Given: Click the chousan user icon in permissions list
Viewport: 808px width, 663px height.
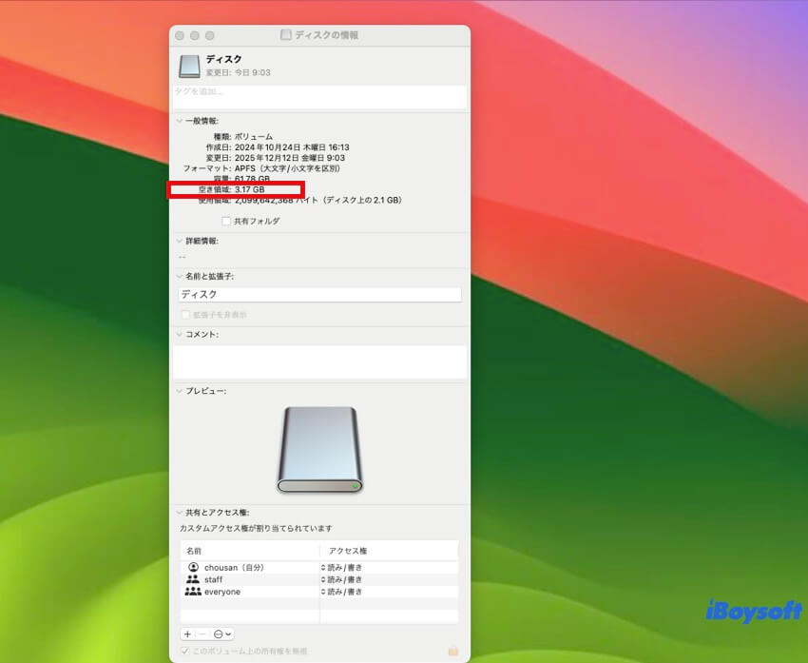Looking at the screenshot, I should click(x=193, y=568).
